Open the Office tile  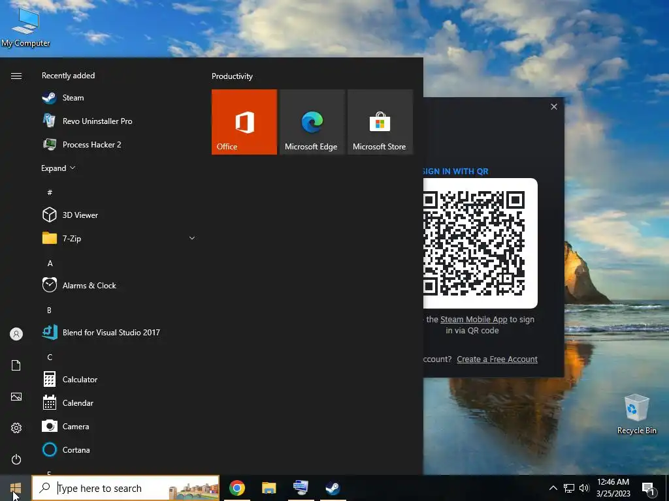point(244,122)
